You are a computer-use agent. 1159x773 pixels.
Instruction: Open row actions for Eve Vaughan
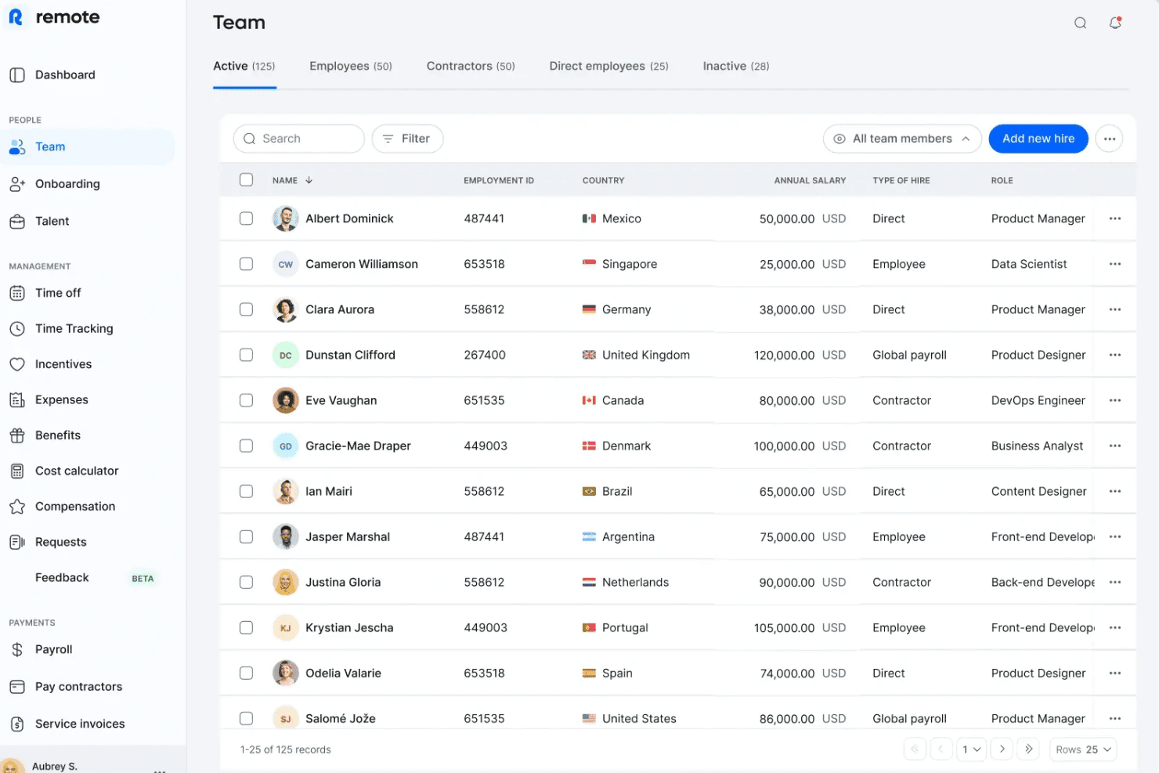[1115, 400]
